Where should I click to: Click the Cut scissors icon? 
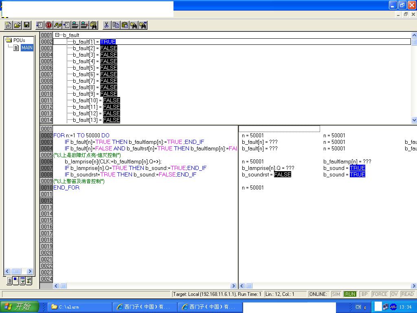click(x=106, y=25)
